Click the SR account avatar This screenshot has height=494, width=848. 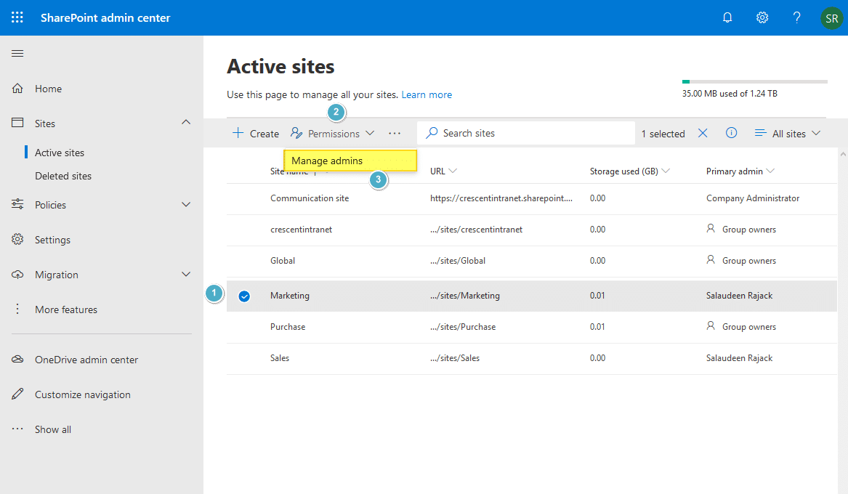831,17
